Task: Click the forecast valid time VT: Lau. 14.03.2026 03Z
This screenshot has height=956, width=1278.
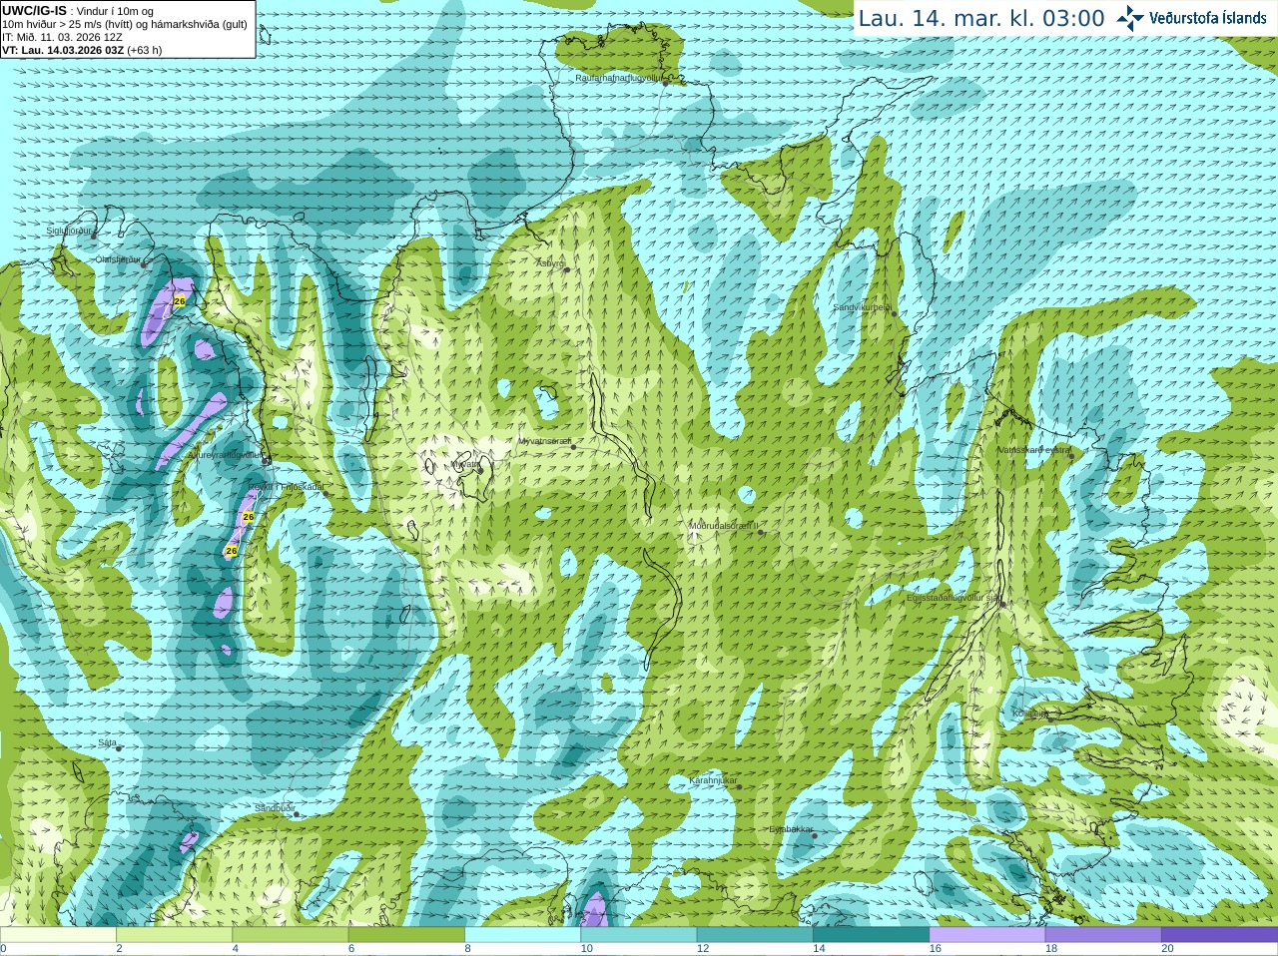Action: pyautogui.click(x=63, y=50)
